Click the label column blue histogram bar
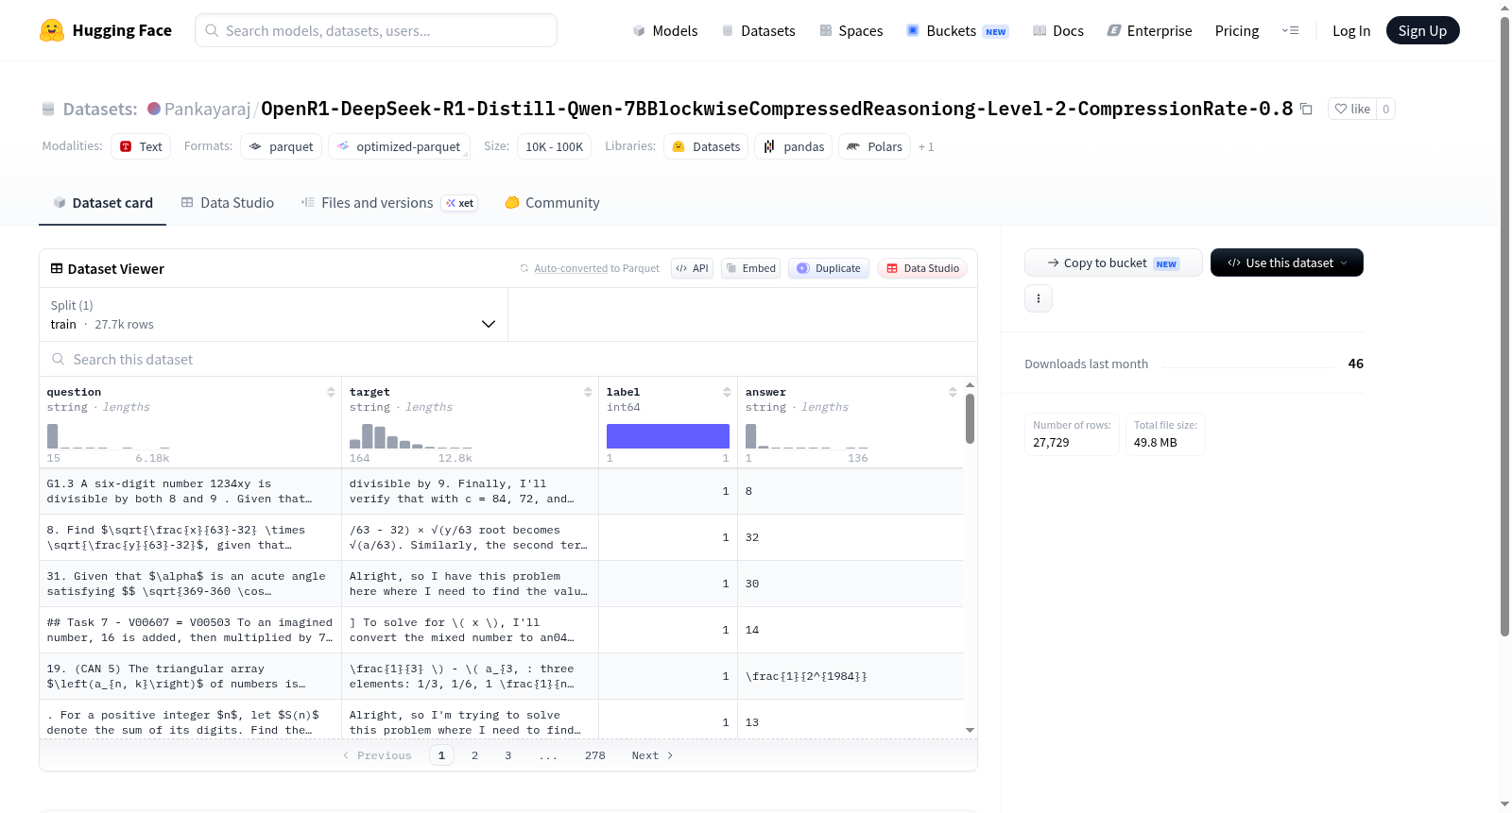Viewport: 1512px width, 813px height. (667, 436)
